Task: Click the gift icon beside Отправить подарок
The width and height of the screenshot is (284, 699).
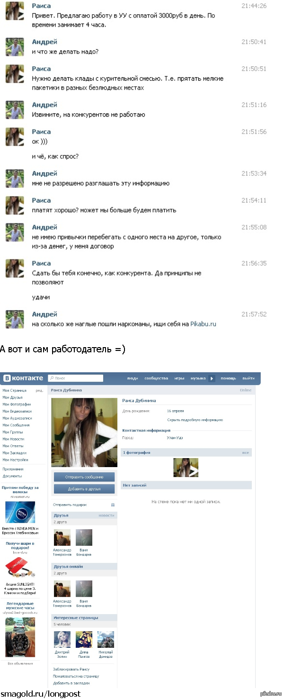Action: (x=113, y=505)
